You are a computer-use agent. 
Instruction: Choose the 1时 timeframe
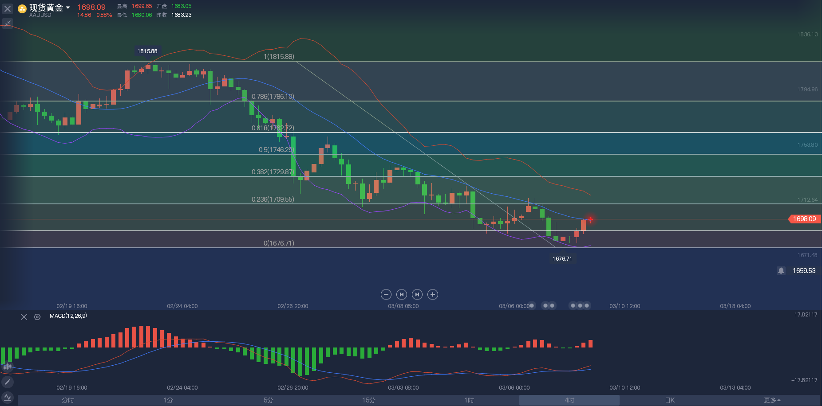click(469, 400)
